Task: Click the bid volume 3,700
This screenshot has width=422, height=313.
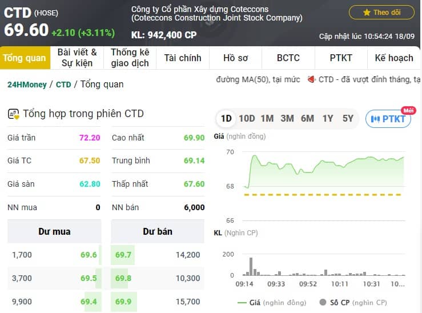Action: 22,278
